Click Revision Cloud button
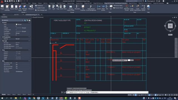 (118, 8)
